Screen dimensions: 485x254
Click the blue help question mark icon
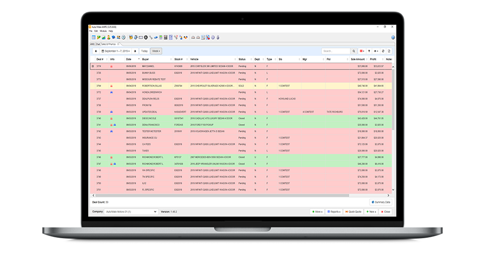(393, 37)
